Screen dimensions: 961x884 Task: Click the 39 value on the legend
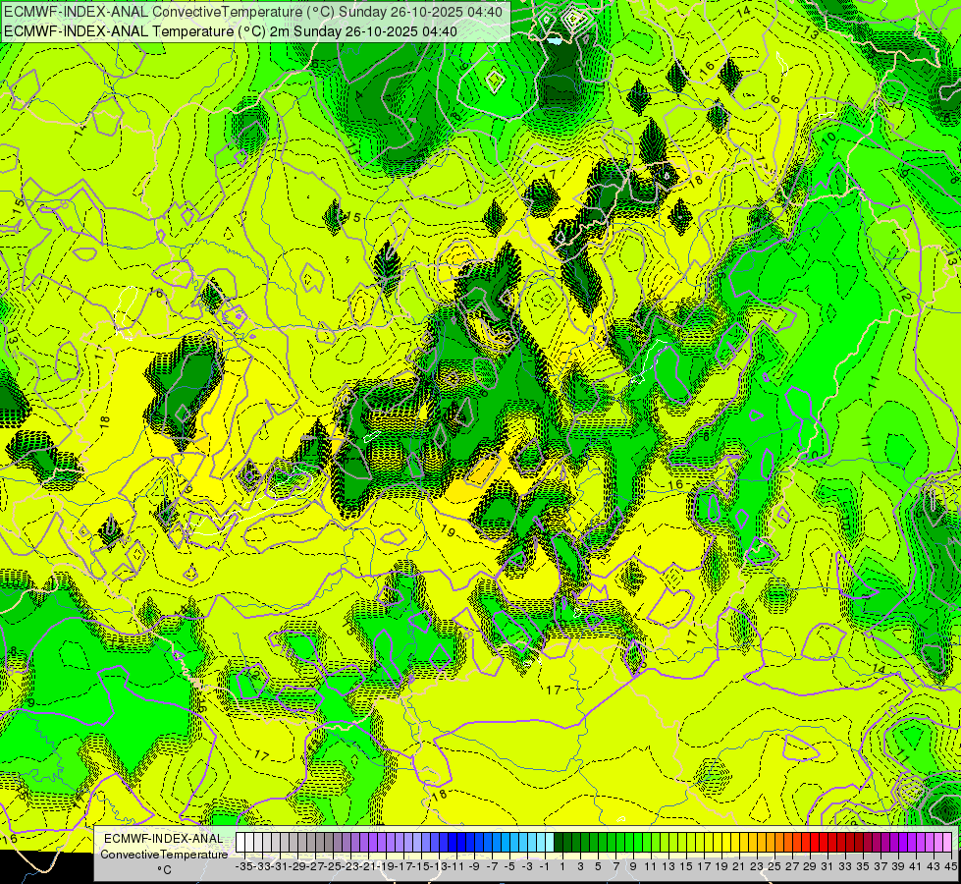click(899, 866)
